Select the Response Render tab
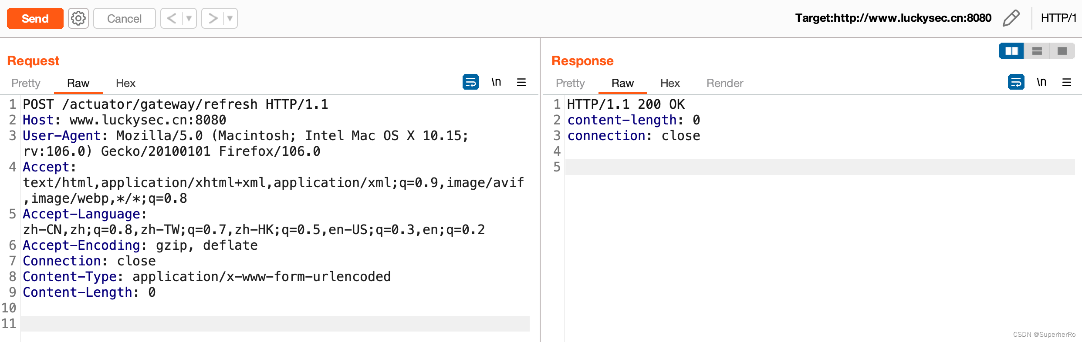 pos(725,83)
